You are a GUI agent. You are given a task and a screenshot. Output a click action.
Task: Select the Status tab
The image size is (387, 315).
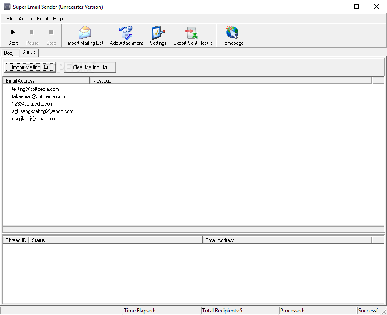29,52
